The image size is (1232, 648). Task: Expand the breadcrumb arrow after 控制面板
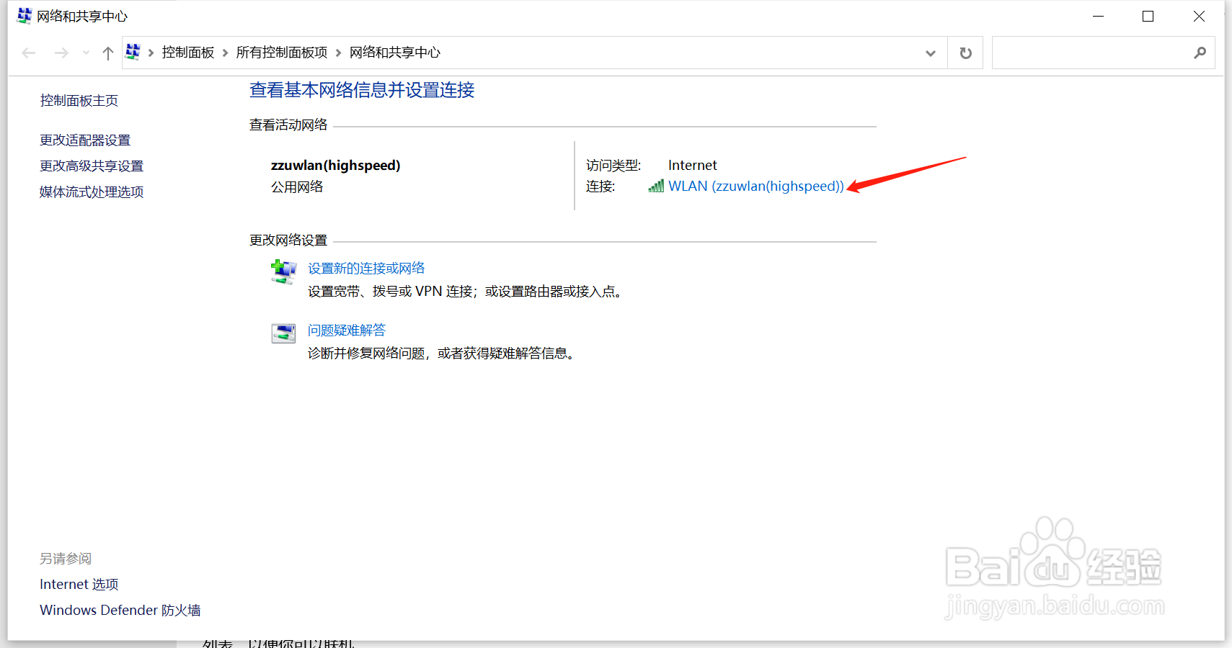[x=224, y=52]
